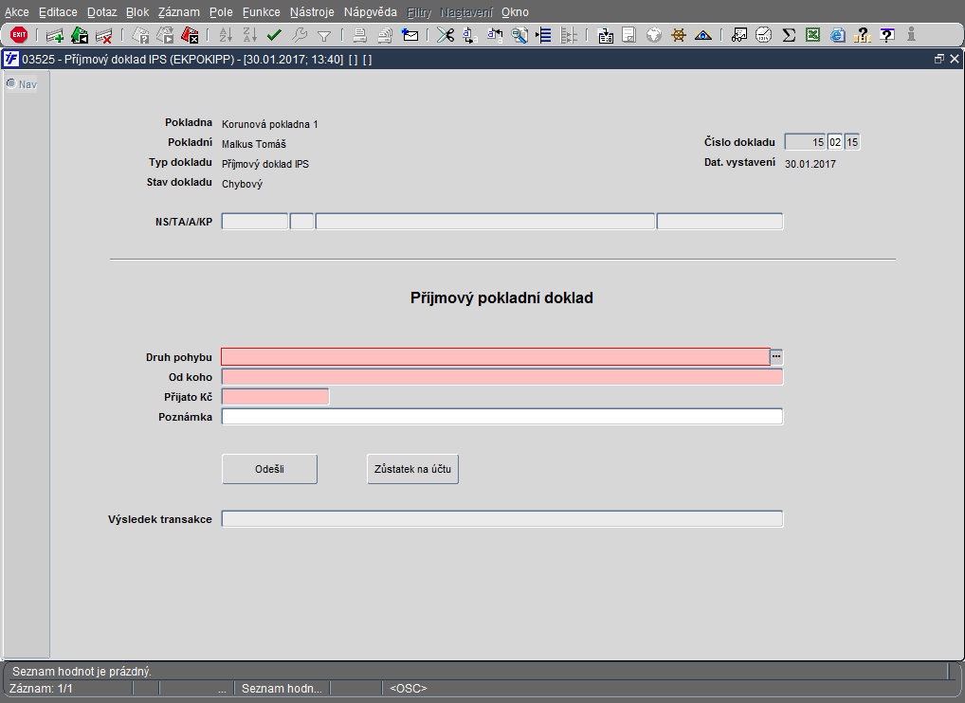Click the green Excel export icon

813,36
